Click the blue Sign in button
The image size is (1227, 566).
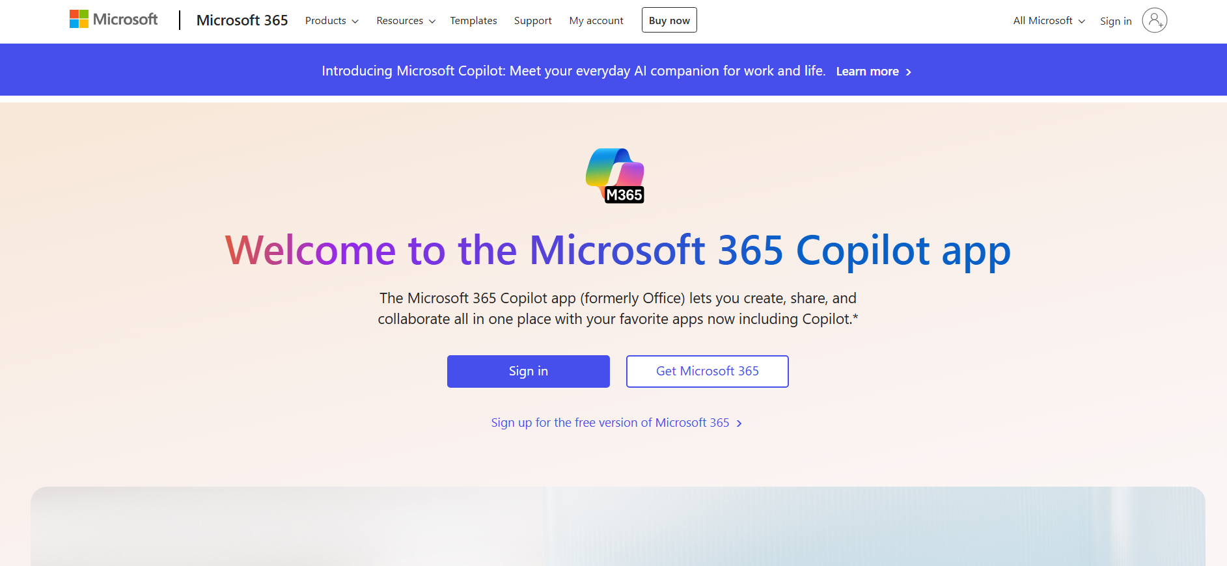click(x=528, y=371)
